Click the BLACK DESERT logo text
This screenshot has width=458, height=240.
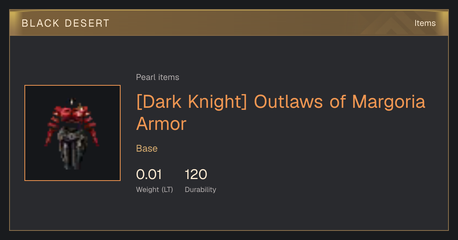tap(66, 23)
